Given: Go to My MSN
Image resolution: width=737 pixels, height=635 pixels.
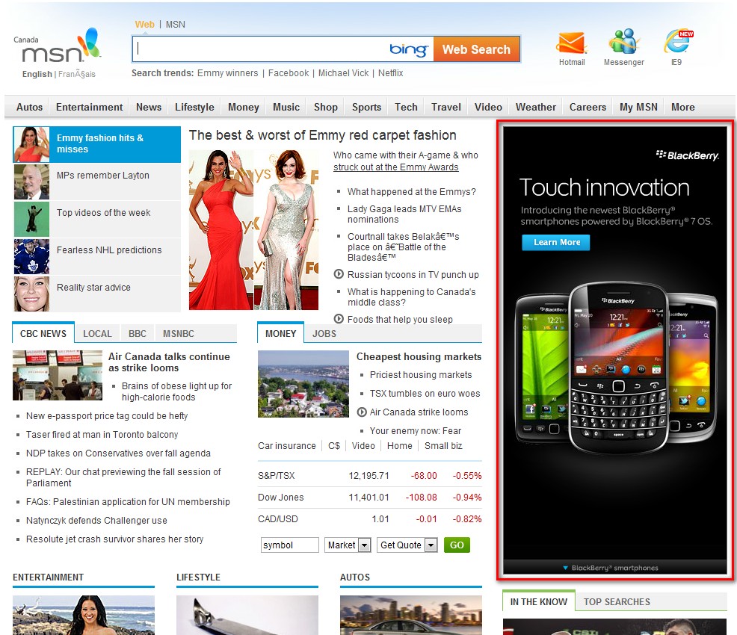Looking at the screenshot, I should point(638,107).
